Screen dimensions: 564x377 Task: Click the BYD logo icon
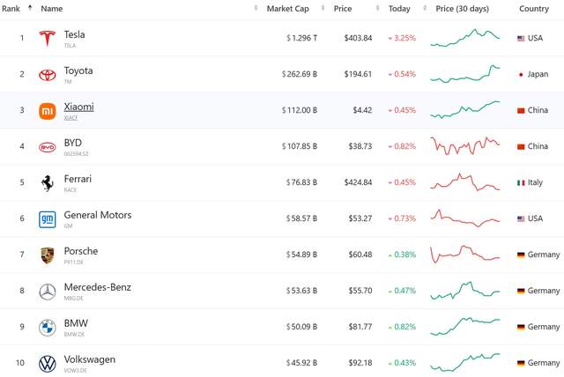pos(47,147)
